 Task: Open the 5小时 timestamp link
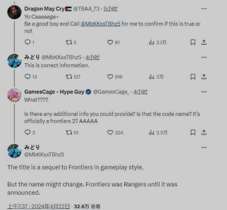pyautogui.click(x=111, y=9)
